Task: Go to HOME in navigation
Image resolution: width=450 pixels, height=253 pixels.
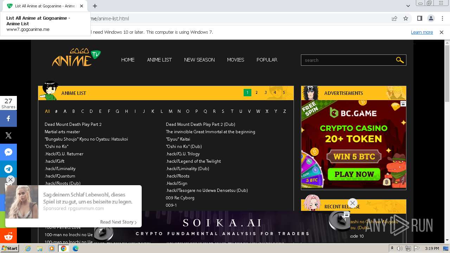Action: pos(128,60)
